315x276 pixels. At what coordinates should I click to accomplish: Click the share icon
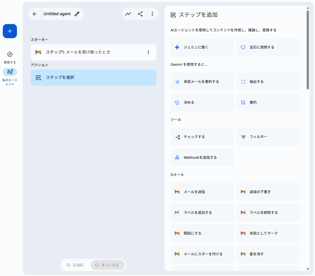(x=140, y=14)
